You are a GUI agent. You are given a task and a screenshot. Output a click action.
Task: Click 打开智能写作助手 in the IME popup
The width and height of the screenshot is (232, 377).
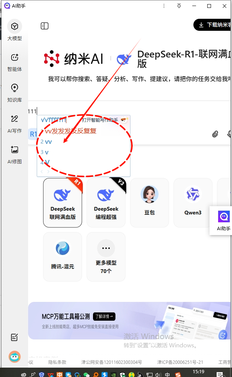coord(100,120)
